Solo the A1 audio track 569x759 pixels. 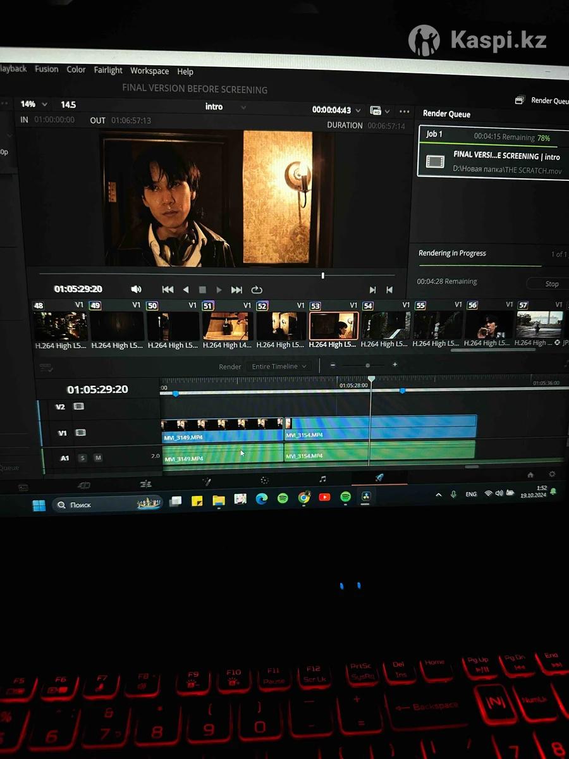tap(82, 458)
